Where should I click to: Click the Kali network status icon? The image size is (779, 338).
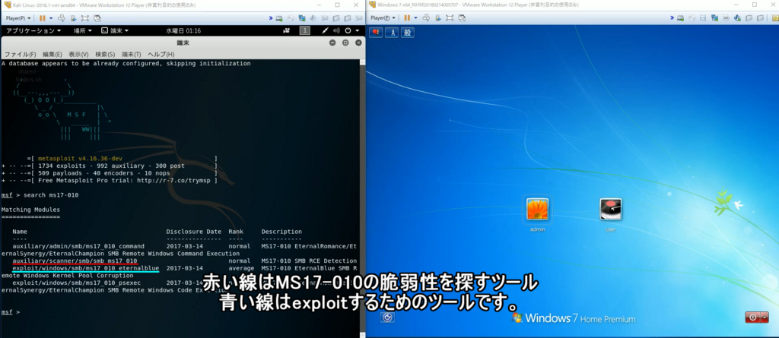pyautogui.click(x=326, y=31)
